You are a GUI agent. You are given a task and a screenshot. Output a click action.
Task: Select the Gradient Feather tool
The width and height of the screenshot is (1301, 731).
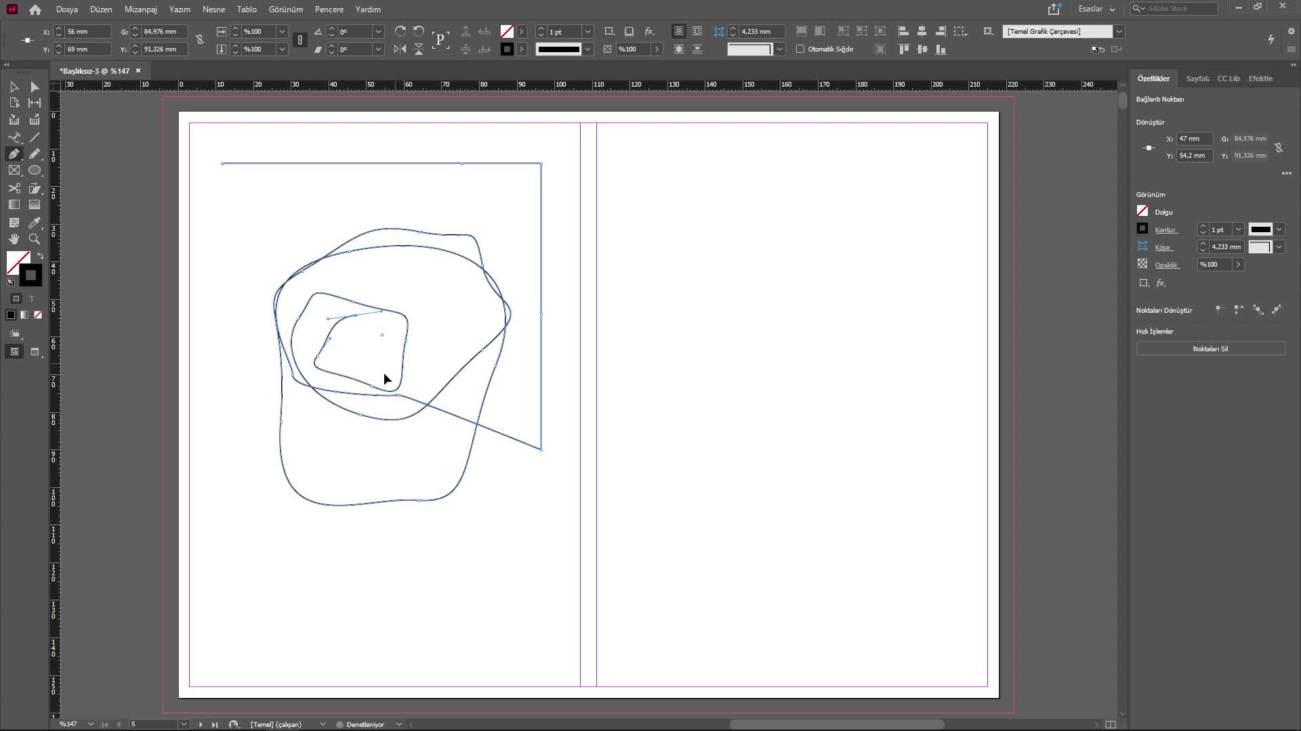pyautogui.click(x=35, y=204)
